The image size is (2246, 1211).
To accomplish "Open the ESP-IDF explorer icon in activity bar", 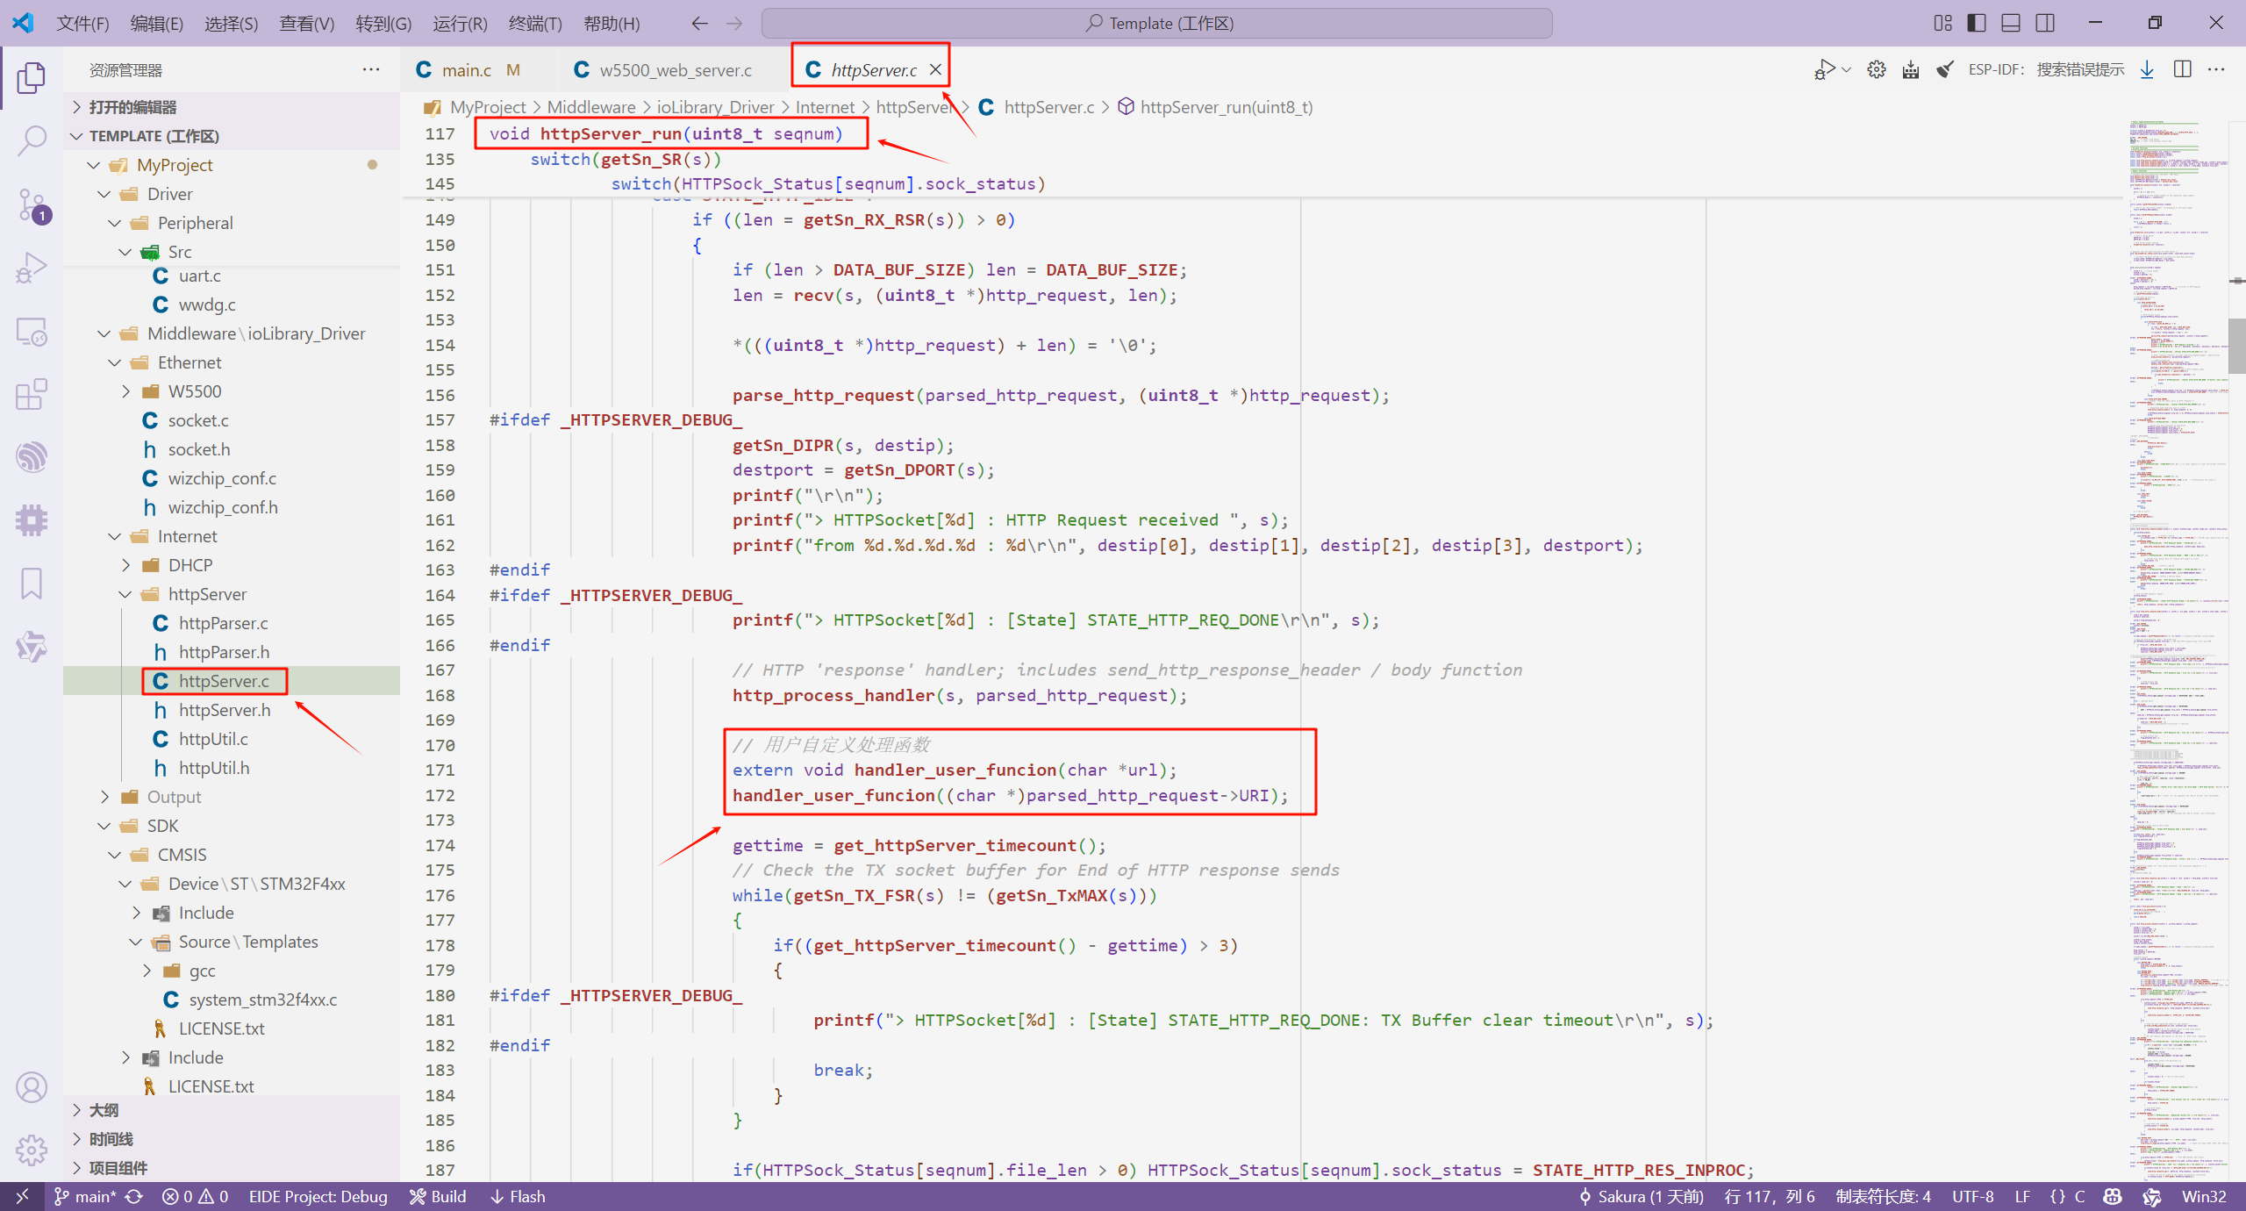I will [32, 457].
